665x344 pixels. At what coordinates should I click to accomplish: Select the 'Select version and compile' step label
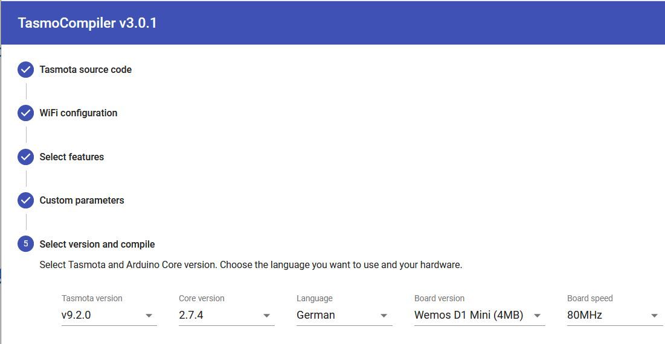pos(97,244)
